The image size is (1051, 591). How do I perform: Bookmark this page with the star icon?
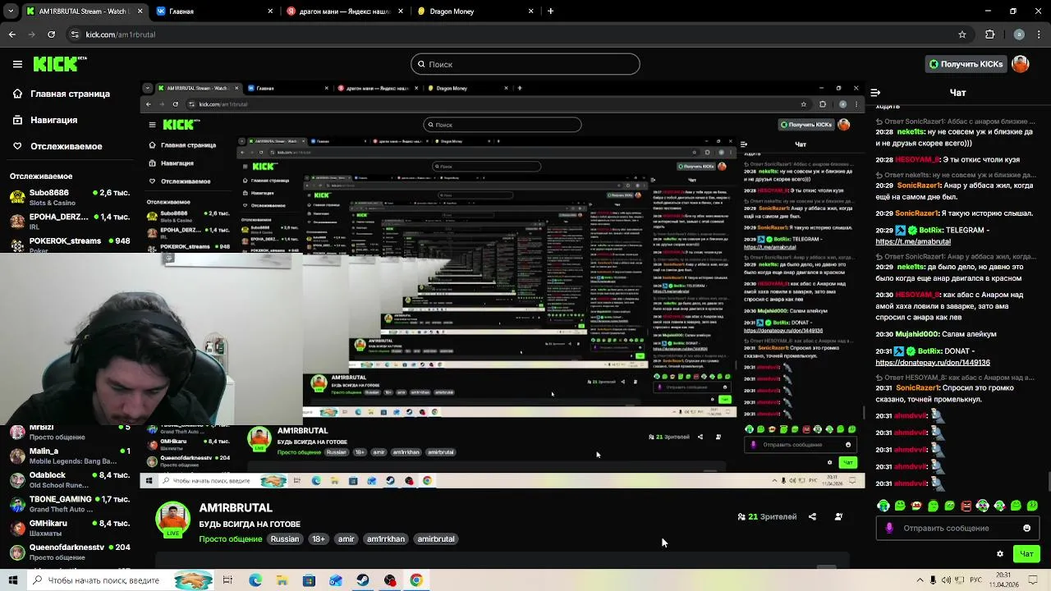pos(962,34)
